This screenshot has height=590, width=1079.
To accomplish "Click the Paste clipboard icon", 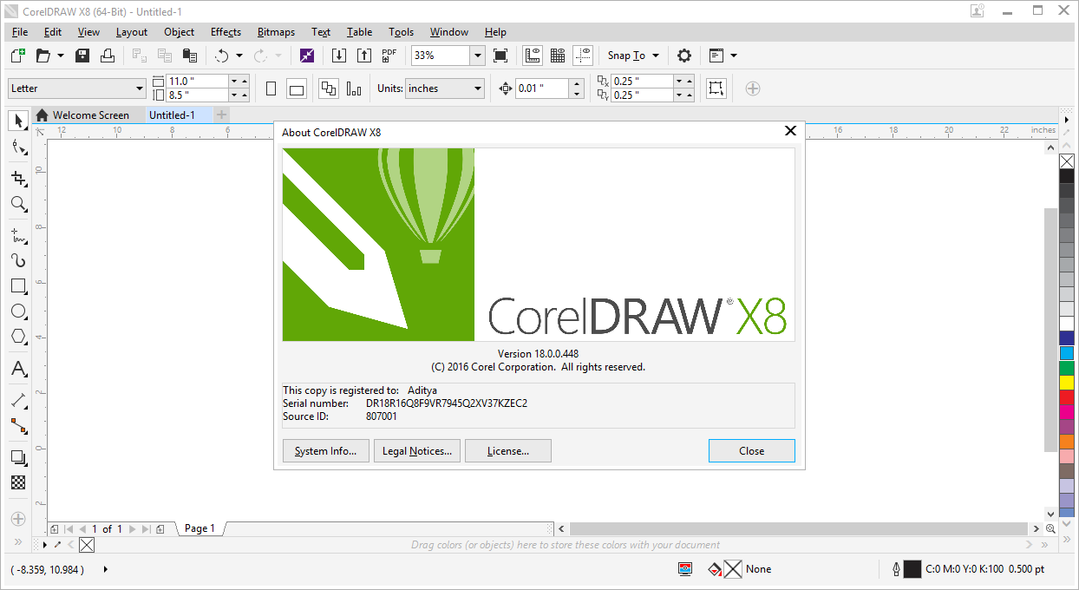I will coord(190,56).
